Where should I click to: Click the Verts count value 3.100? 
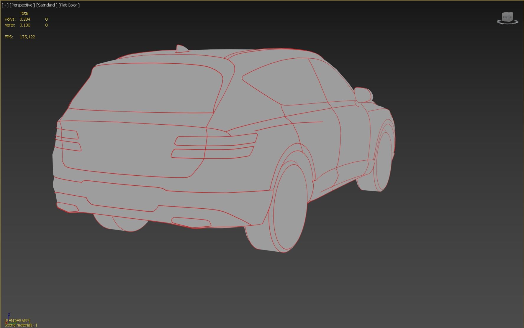(25, 25)
